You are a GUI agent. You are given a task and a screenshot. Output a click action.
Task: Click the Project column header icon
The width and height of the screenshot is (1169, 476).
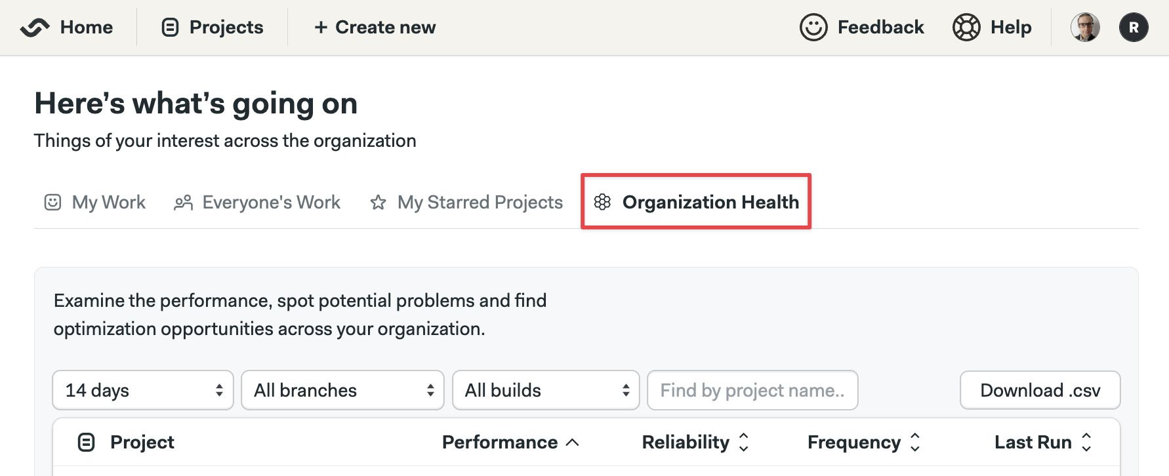pyautogui.click(x=86, y=443)
